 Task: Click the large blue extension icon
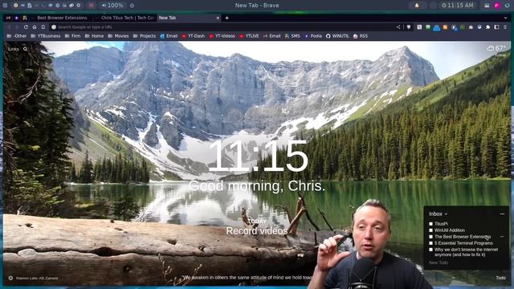tap(437, 27)
